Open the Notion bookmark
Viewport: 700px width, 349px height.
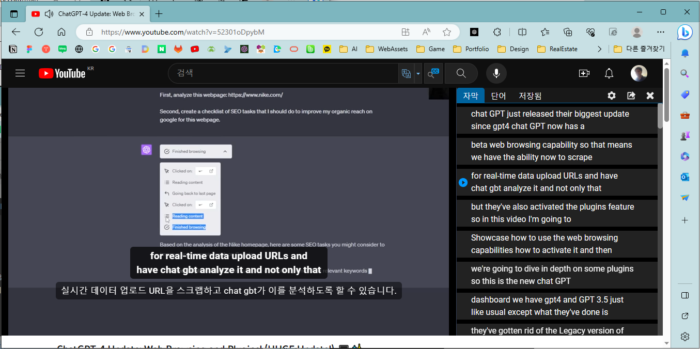click(x=13, y=49)
